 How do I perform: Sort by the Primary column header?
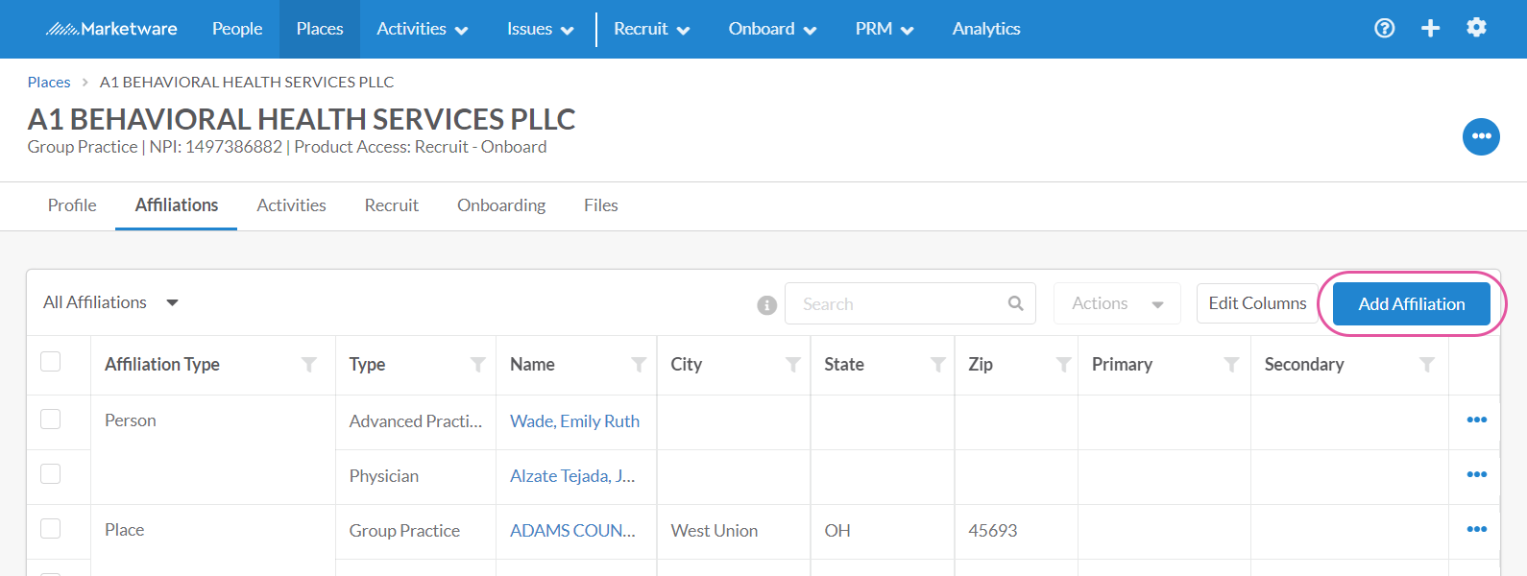tap(1122, 365)
